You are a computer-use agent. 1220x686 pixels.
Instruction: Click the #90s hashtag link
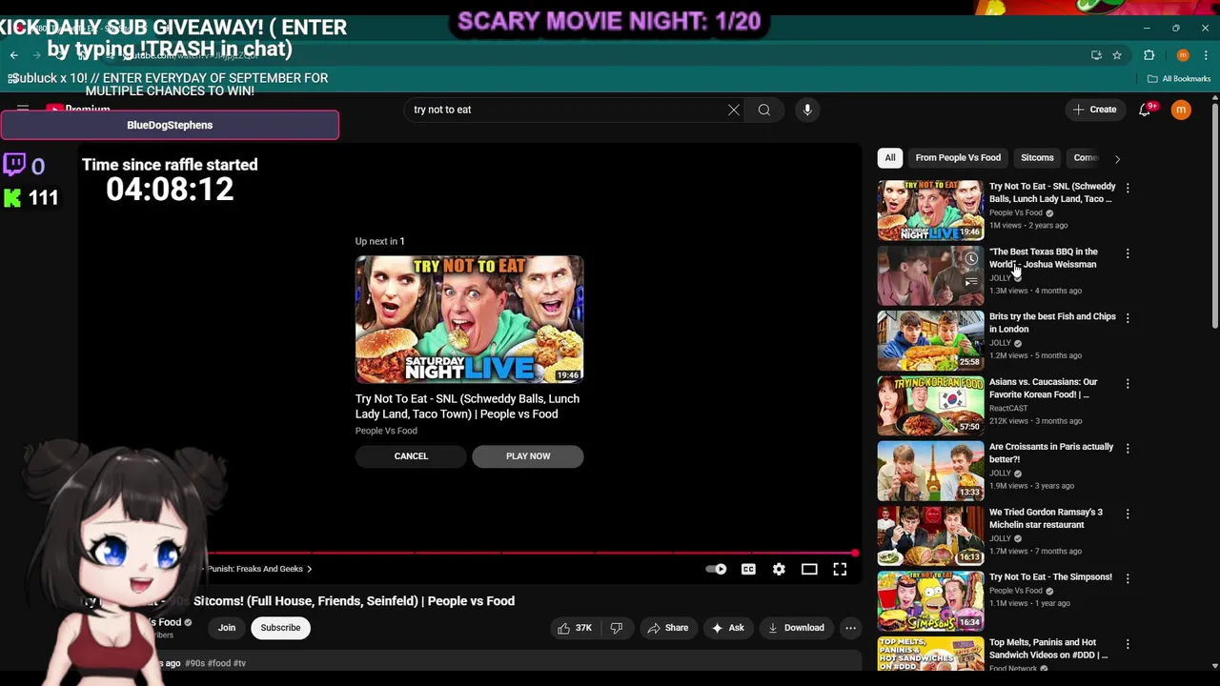coord(194,663)
